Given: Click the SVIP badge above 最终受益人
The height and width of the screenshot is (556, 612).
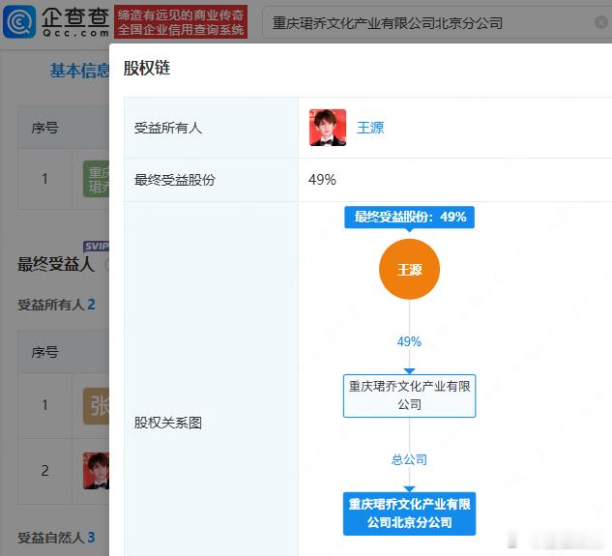Looking at the screenshot, I should click(96, 247).
